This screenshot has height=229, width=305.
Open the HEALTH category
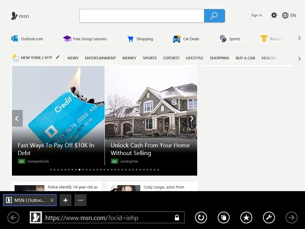[269, 58]
